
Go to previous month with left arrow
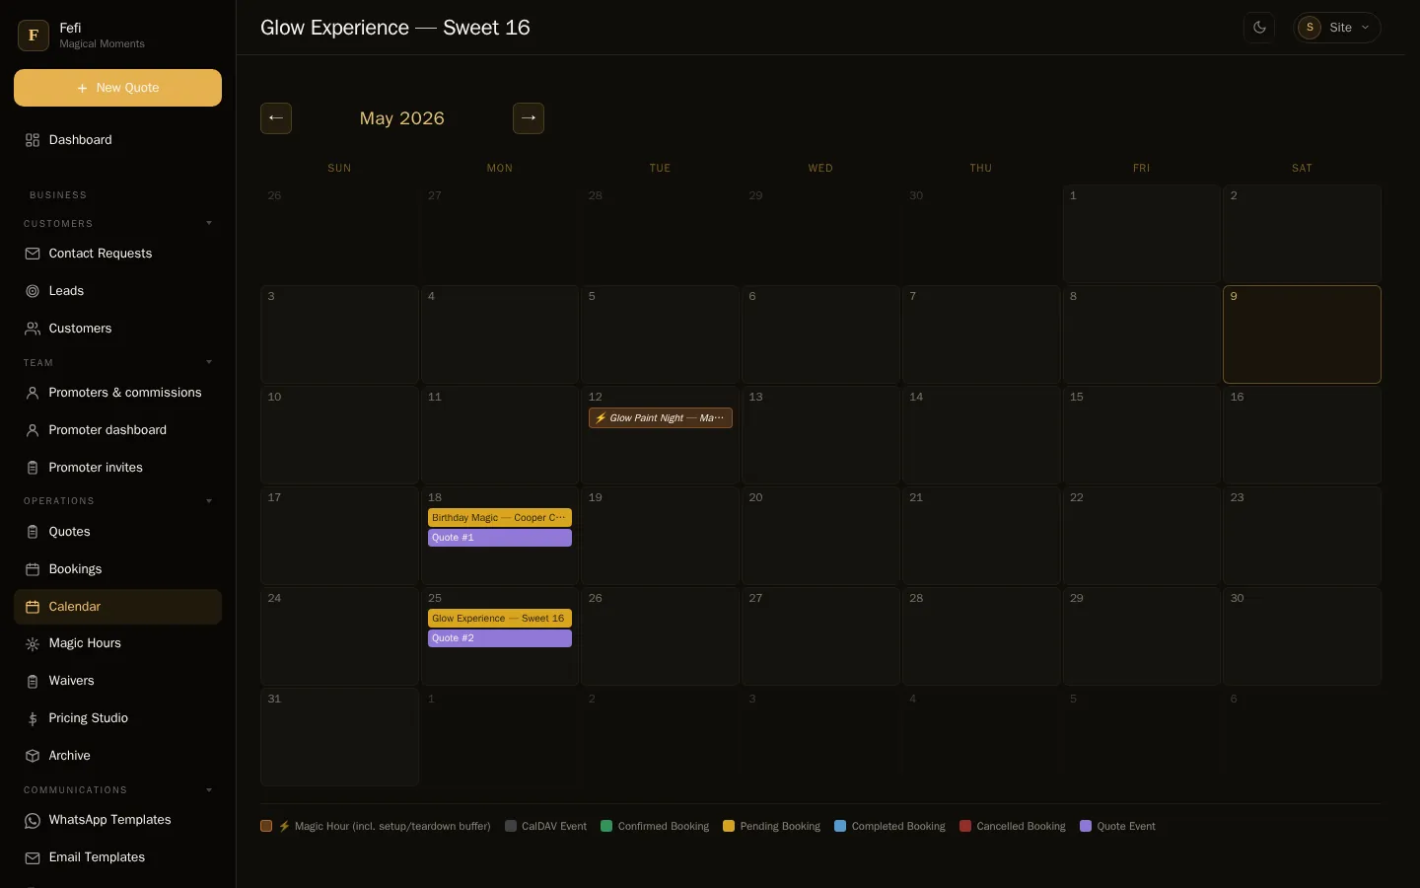(276, 118)
